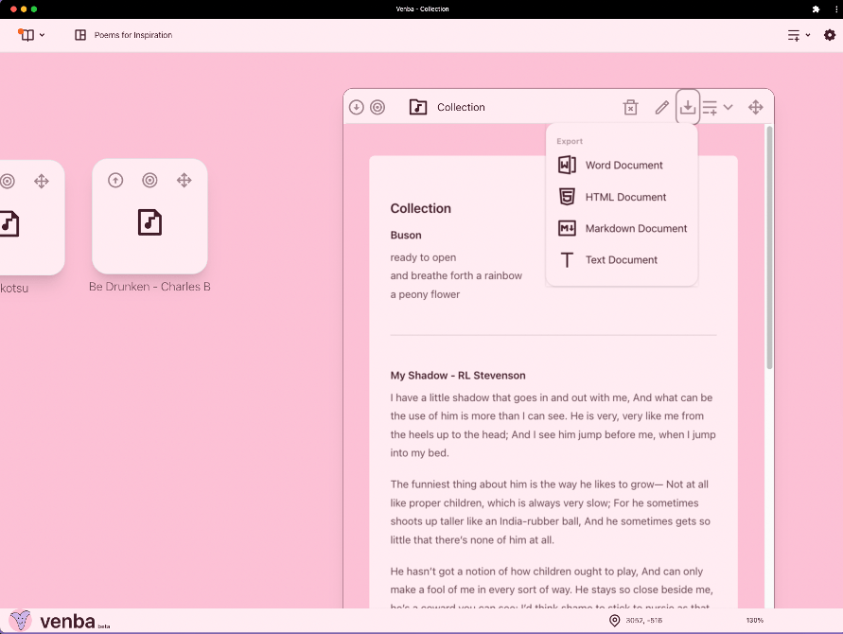Click the trash icon in Collection panel
843x634 pixels.
coord(631,107)
